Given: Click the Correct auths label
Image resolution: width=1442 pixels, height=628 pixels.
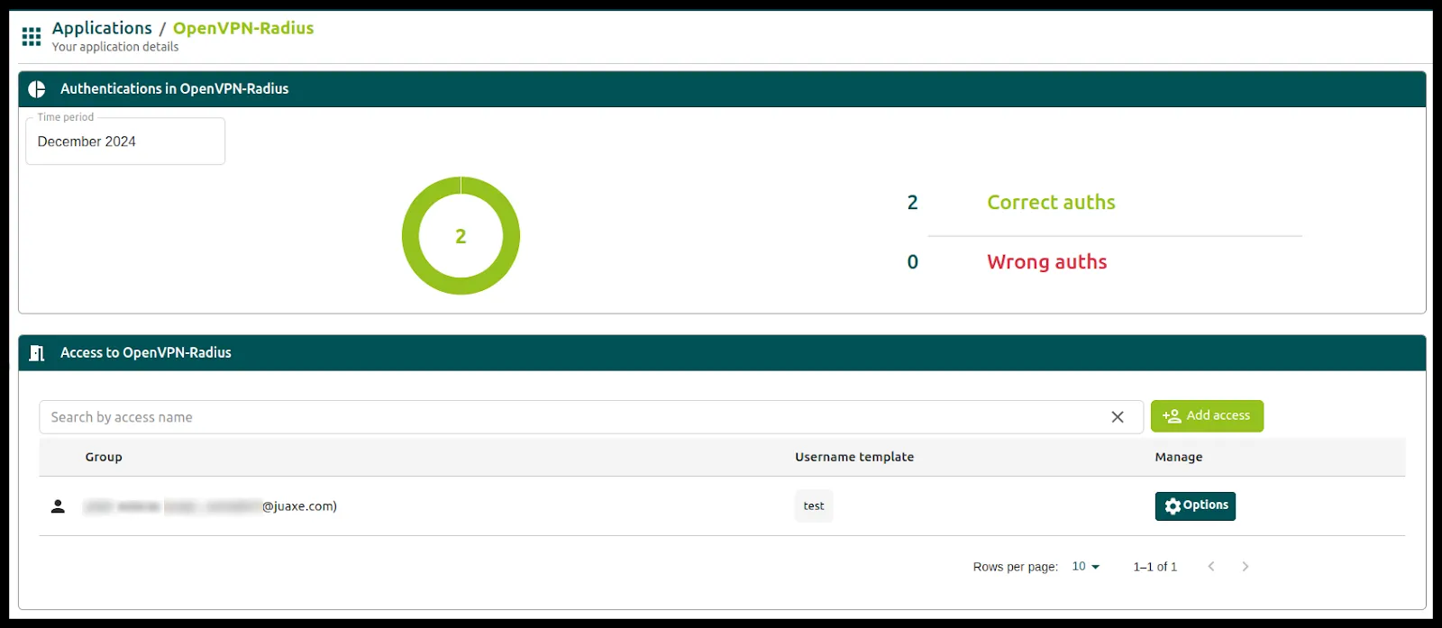Looking at the screenshot, I should point(1051,203).
